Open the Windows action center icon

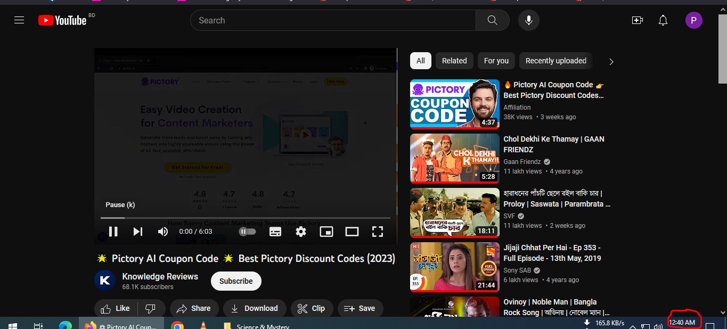(709, 326)
